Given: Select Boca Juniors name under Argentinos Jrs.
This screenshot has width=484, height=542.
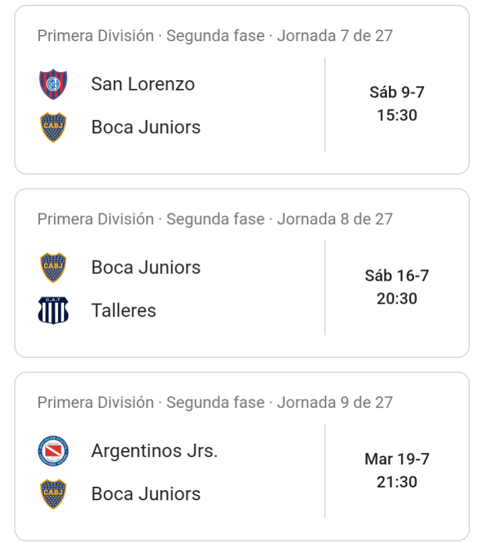Looking at the screenshot, I should click(x=146, y=494).
